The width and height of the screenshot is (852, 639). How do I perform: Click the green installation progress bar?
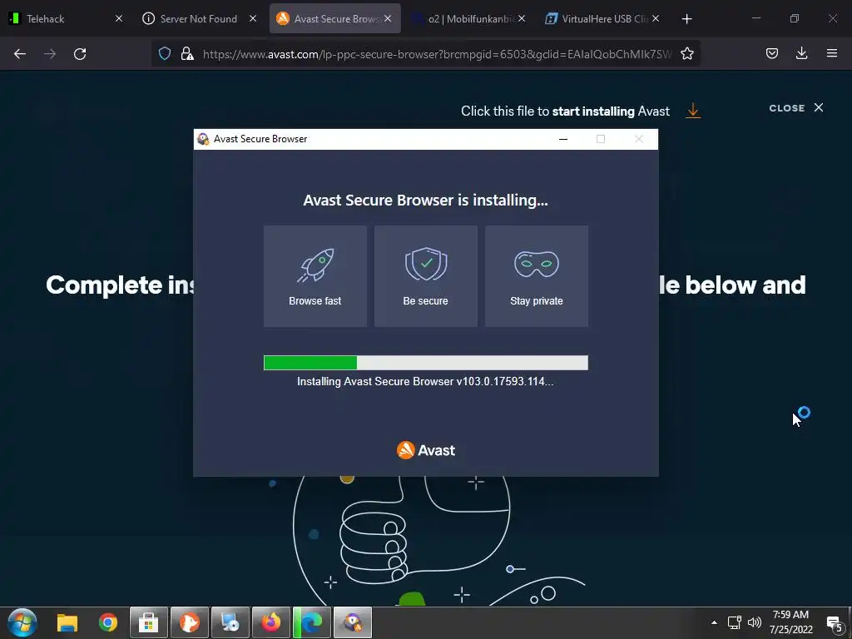(x=425, y=363)
